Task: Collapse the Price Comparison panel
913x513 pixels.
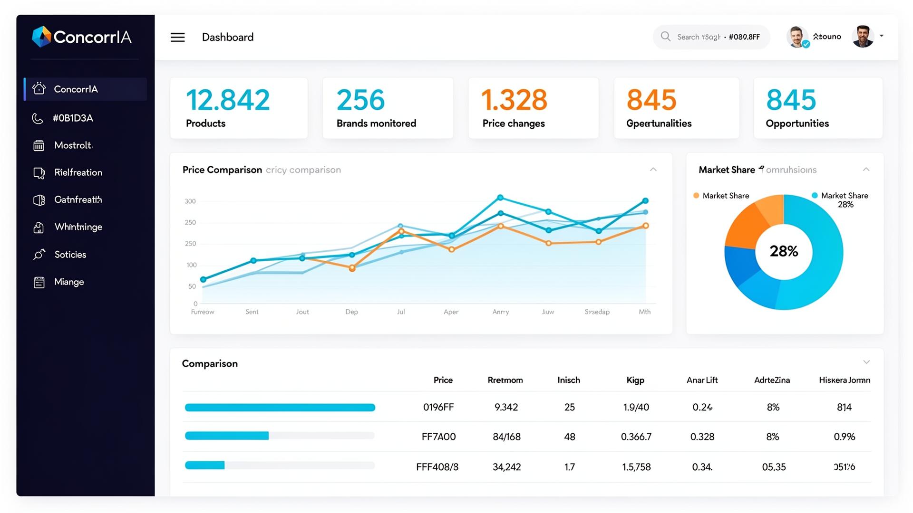Action: pos(653,170)
